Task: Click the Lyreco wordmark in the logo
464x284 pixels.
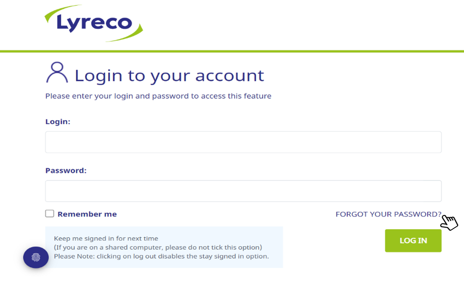Action: [x=94, y=23]
